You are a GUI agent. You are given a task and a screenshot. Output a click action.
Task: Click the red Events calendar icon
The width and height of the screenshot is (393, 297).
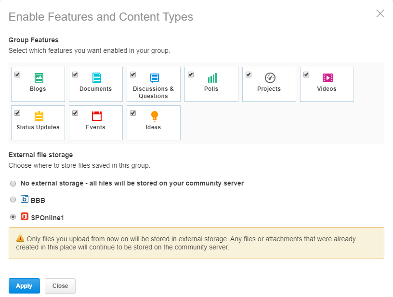point(96,116)
